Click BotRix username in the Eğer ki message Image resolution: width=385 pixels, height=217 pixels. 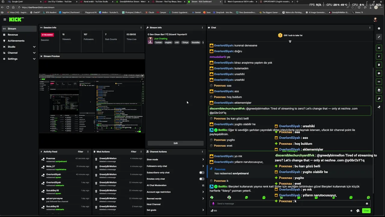223,130
